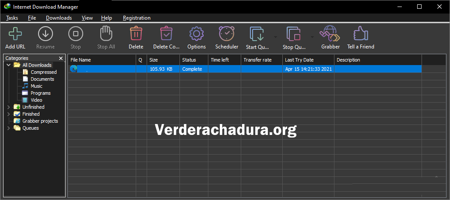Viewport: 450px width, 200px height.
Task: Sort by the Description column header
Action: [x=378, y=60]
